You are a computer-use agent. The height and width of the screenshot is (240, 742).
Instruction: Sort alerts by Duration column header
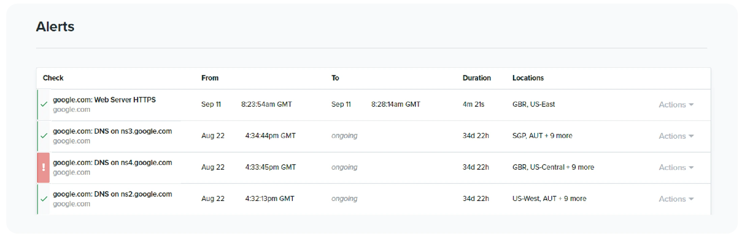[477, 78]
